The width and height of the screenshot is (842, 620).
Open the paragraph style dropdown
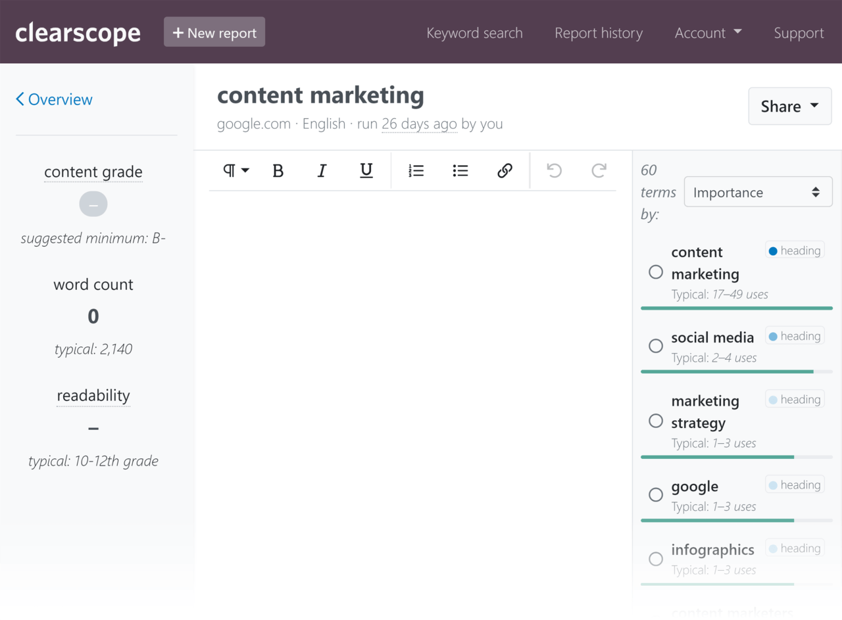(x=235, y=170)
